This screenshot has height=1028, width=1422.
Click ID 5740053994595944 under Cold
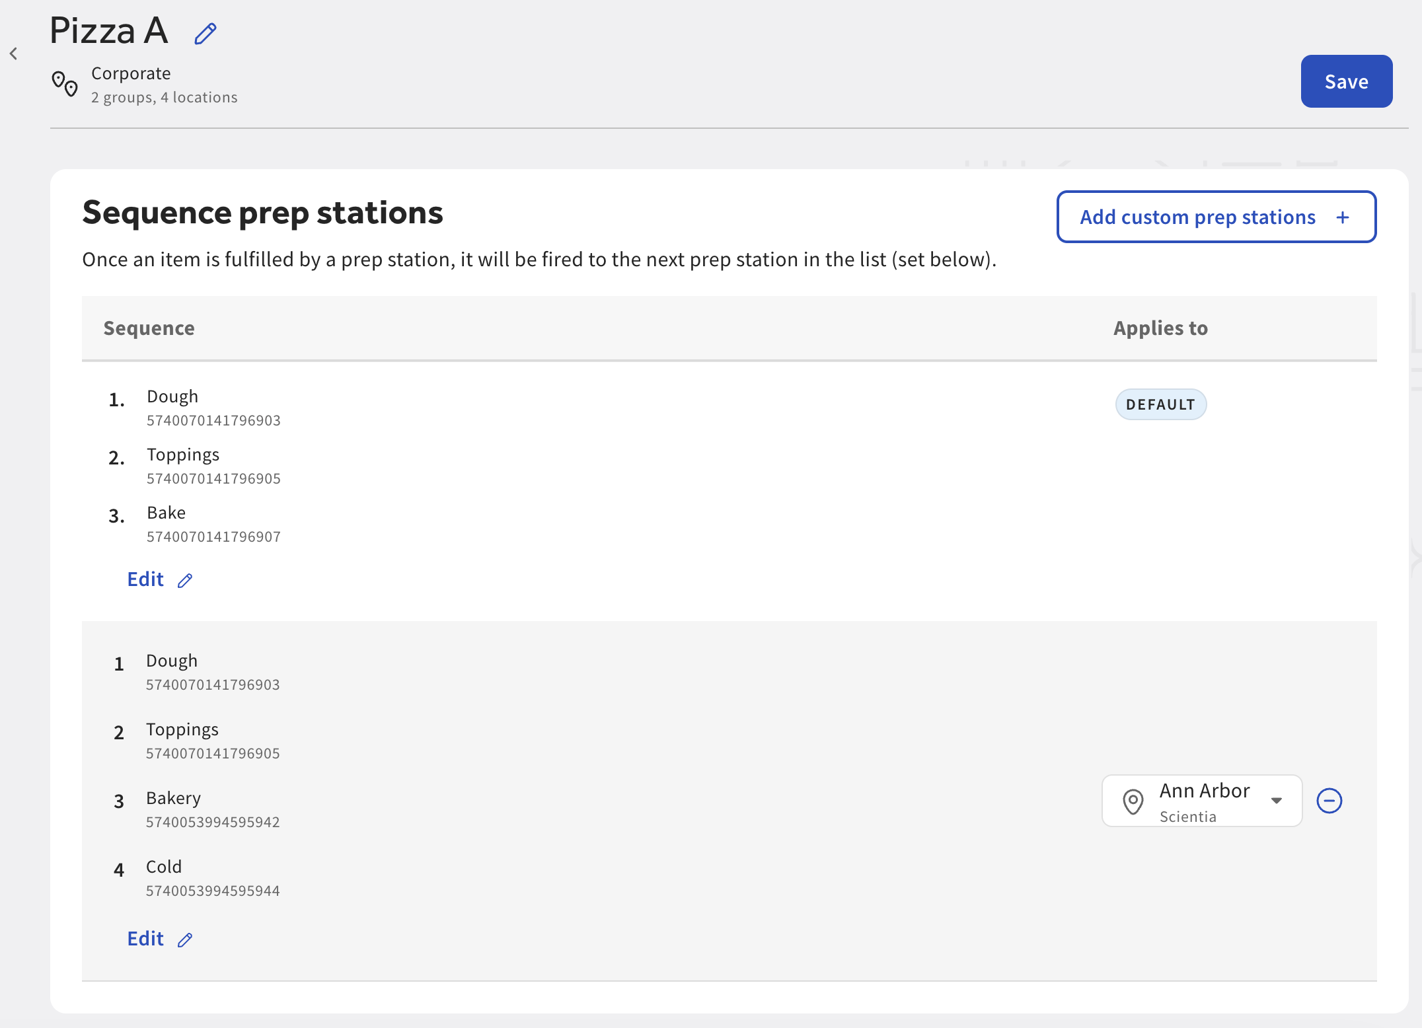pyautogui.click(x=213, y=891)
